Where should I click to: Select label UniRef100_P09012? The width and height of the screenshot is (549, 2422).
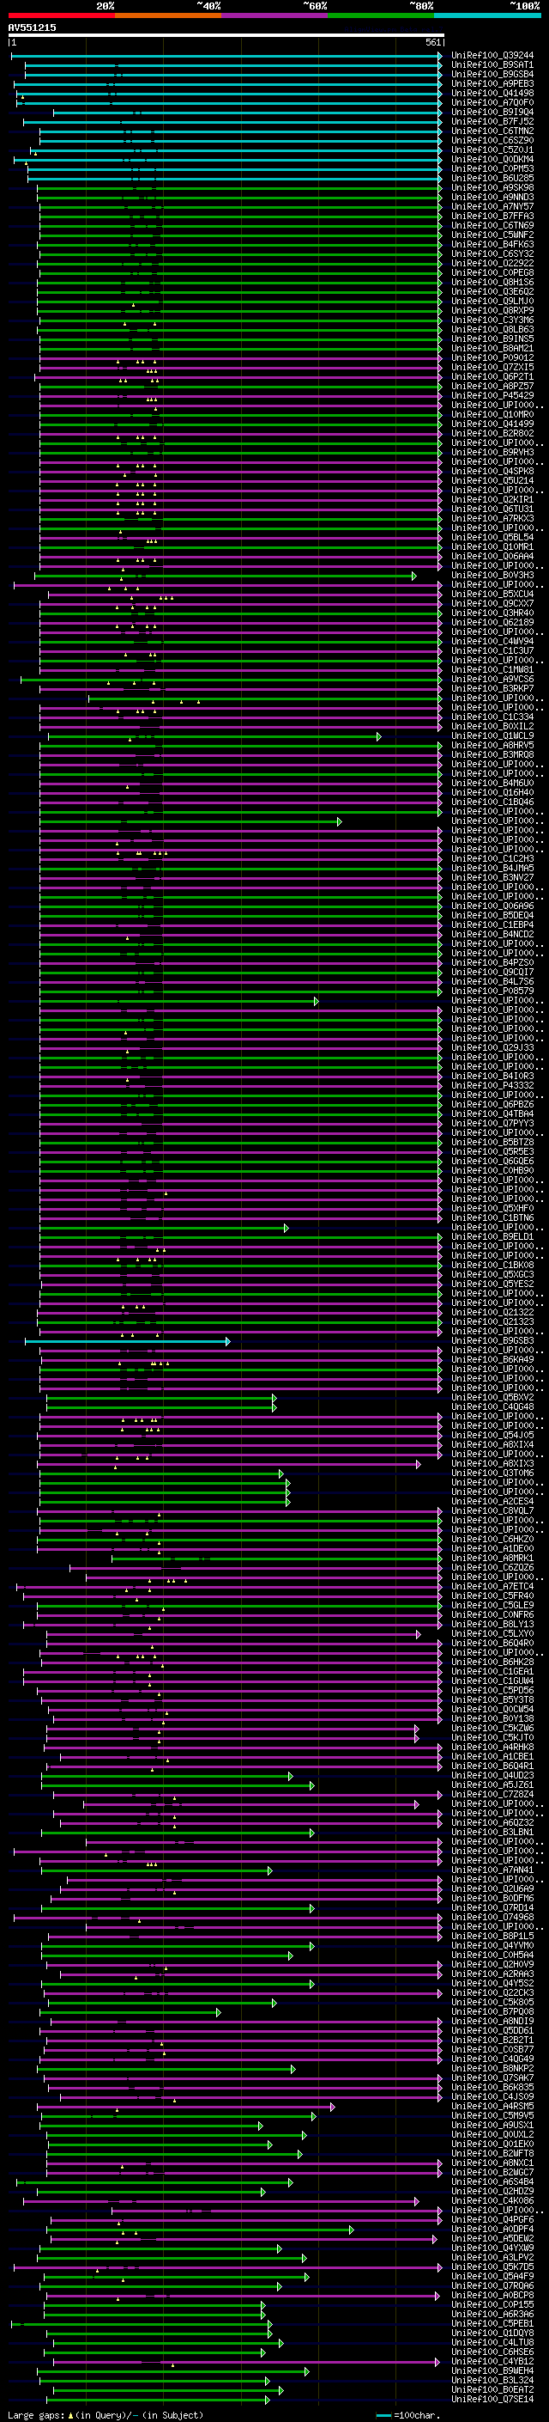tap(492, 357)
